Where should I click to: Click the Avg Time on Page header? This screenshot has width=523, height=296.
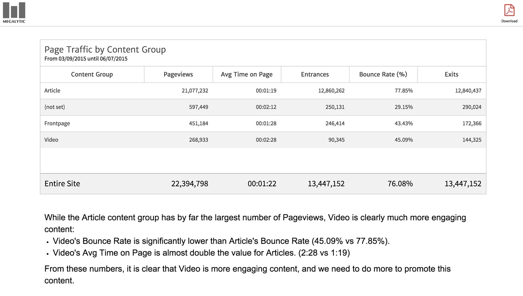(247, 74)
